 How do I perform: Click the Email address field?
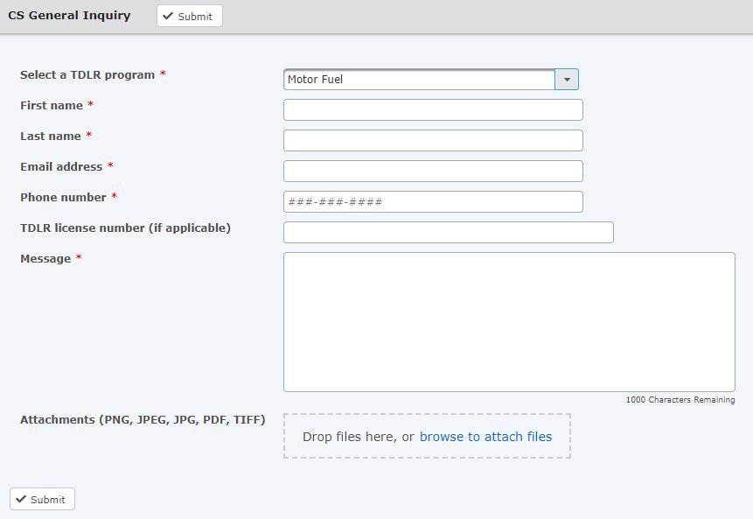tap(433, 171)
